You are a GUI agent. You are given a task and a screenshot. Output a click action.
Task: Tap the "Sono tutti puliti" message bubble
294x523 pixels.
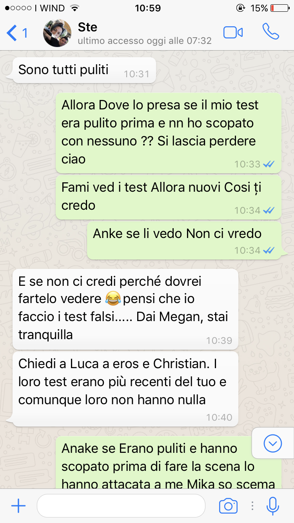84,70
